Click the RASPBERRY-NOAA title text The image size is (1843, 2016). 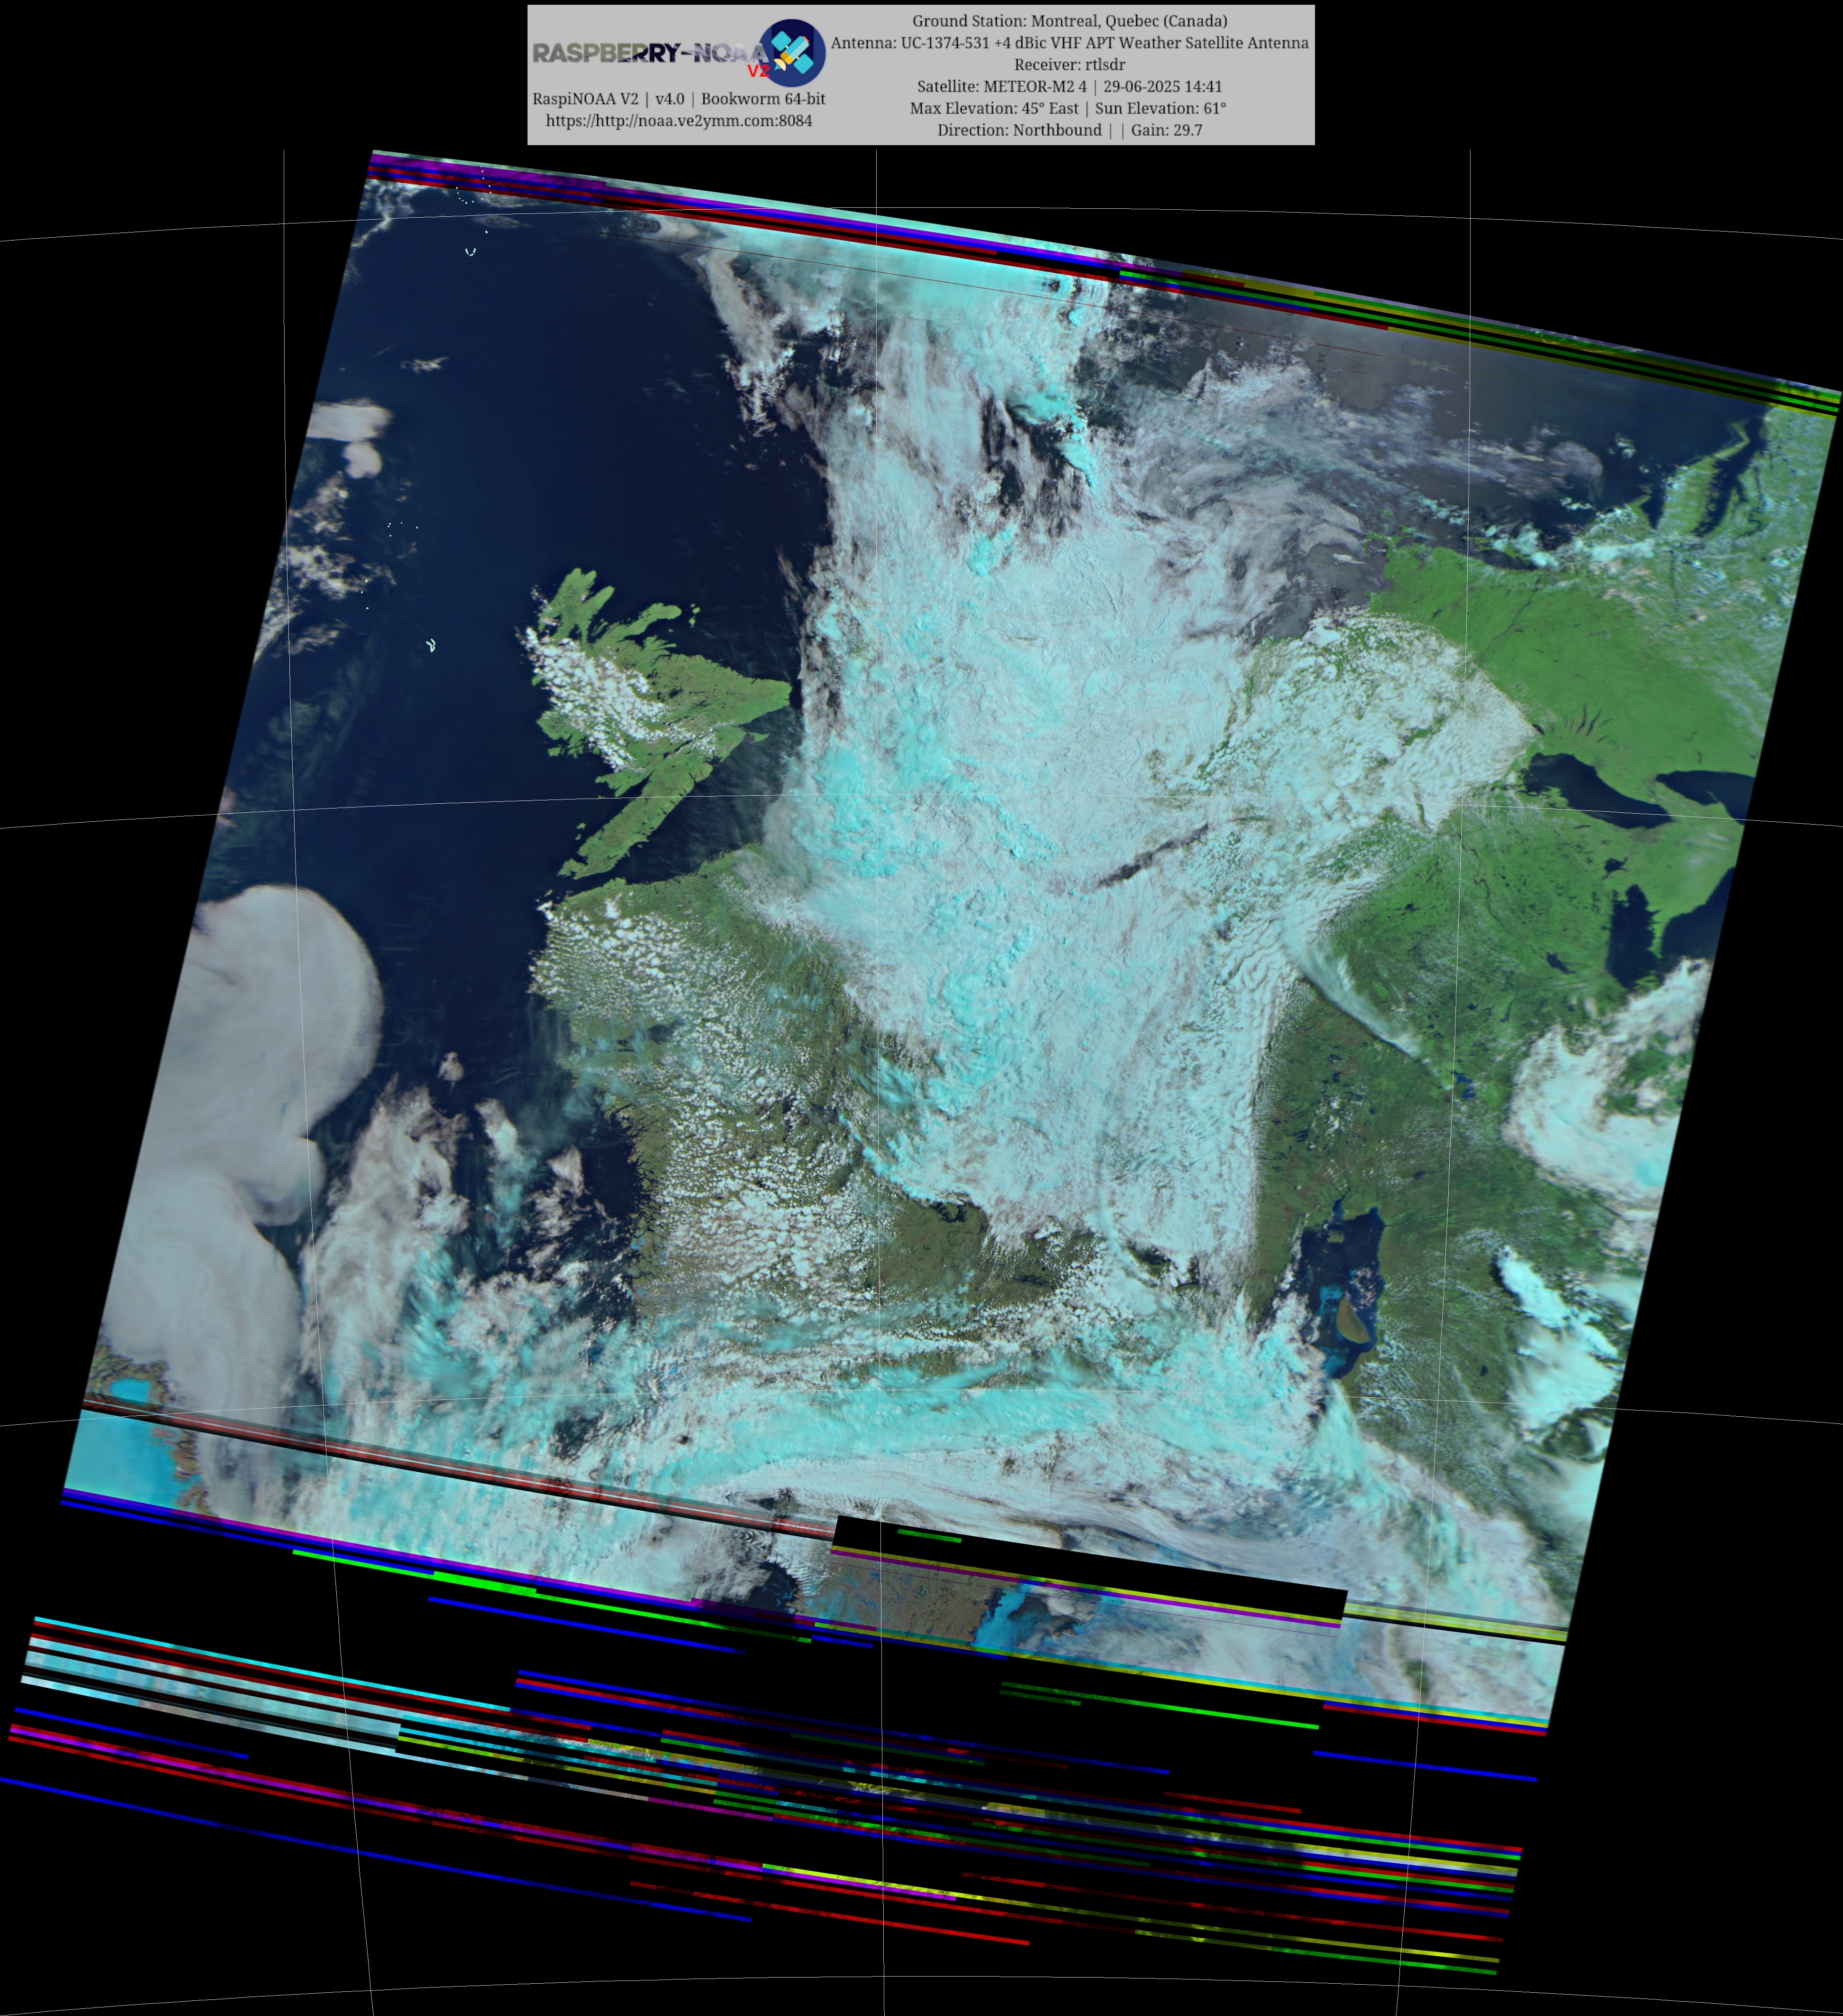pyautogui.click(x=651, y=54)
